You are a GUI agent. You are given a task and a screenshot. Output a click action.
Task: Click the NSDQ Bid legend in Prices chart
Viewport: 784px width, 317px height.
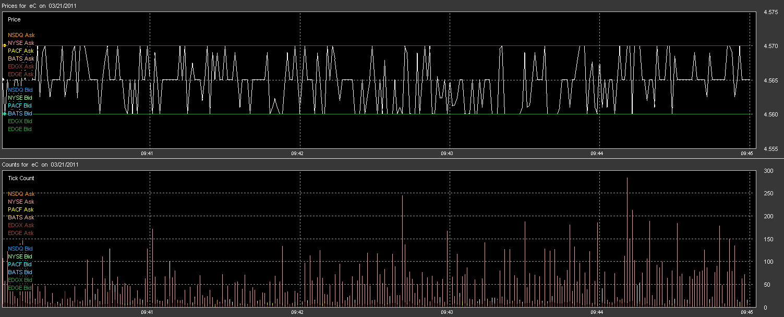[x=20, y=90]
